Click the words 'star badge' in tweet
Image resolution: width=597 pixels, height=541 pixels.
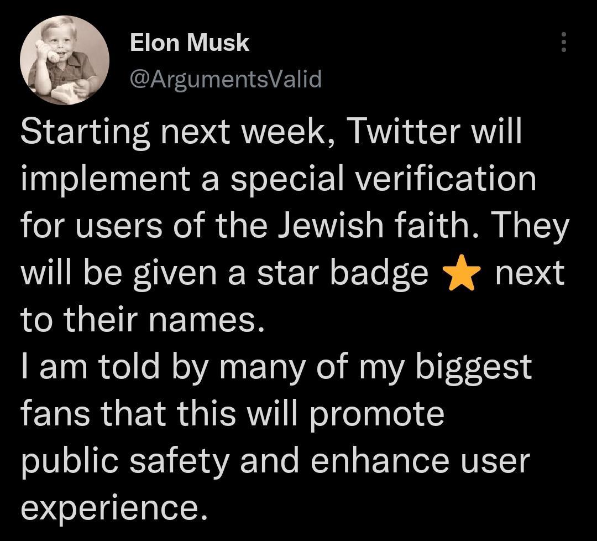(x=343, y=273)
